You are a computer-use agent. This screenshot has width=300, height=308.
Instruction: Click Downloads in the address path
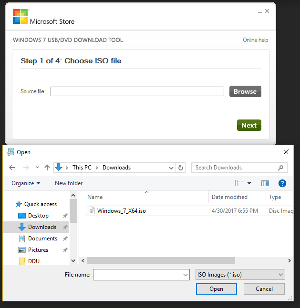click(116, 168)
